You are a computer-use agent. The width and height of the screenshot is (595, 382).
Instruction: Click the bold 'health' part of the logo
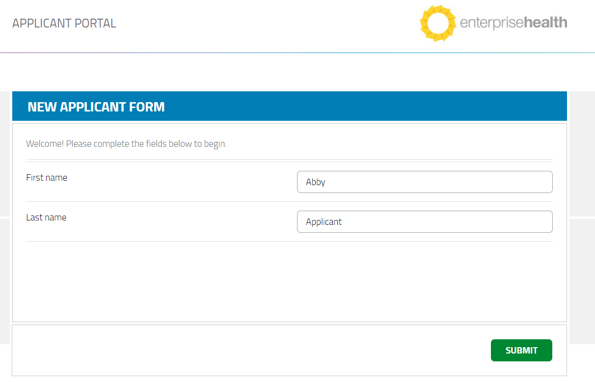(x=546, y=23)
